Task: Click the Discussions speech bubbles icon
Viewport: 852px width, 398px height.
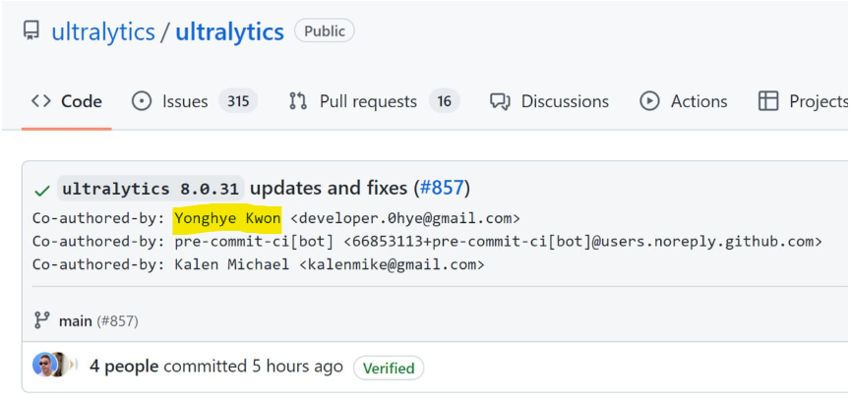Action: (x=500, y=101)
